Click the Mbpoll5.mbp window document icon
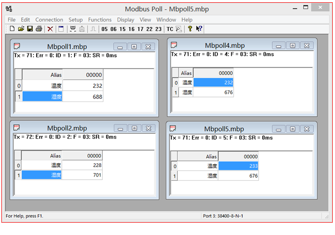The image size is (335, 235). click(x=173, y=128)
